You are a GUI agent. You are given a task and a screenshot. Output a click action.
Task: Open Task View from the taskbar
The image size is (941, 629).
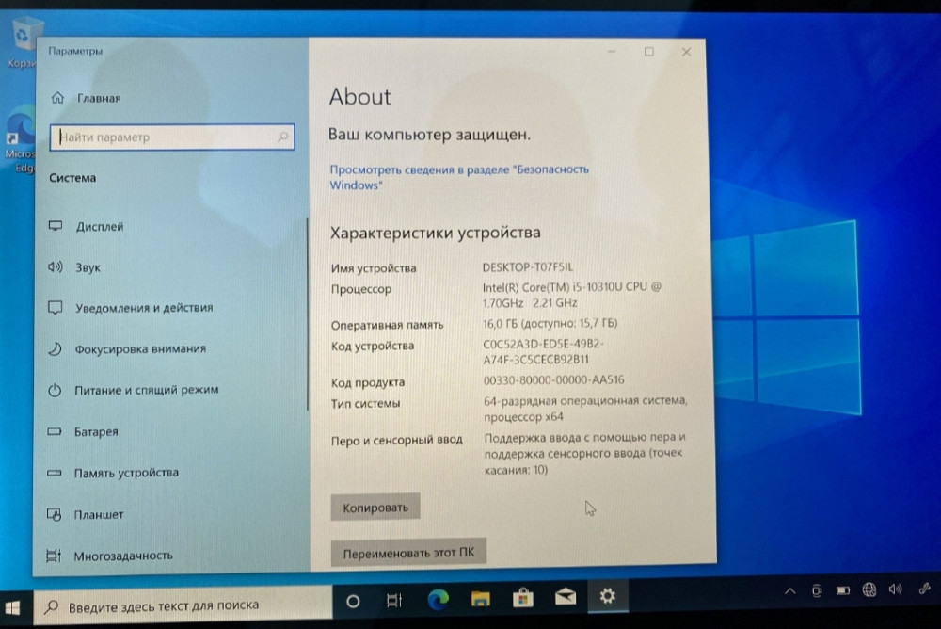(392, 598)
